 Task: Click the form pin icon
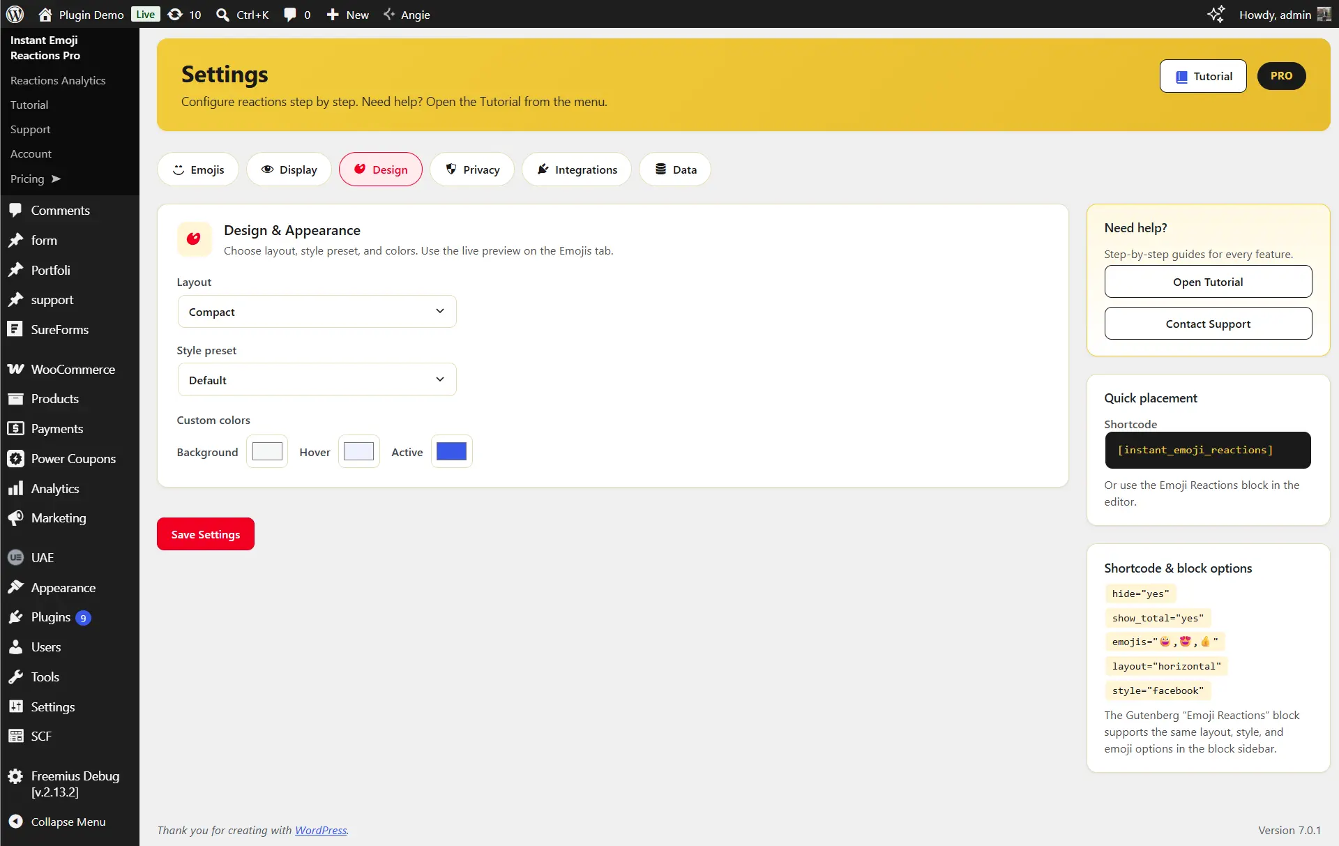coord(15,240)
